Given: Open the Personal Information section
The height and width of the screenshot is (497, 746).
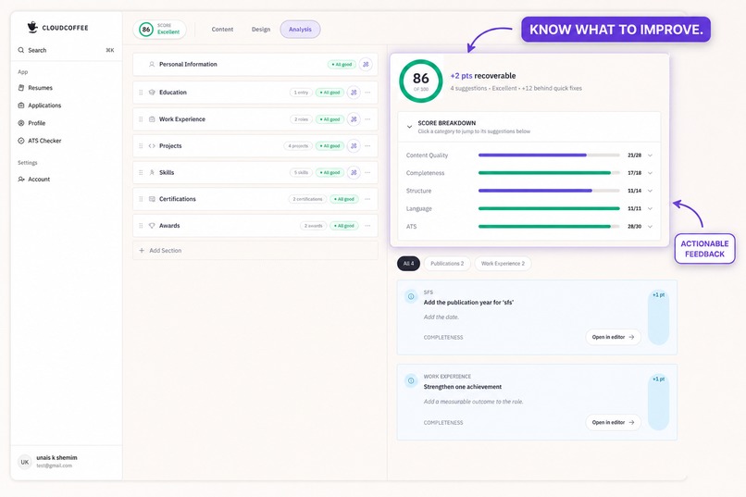Looking at the screenshot, I should pyautogui.click(x=255, y=64).
